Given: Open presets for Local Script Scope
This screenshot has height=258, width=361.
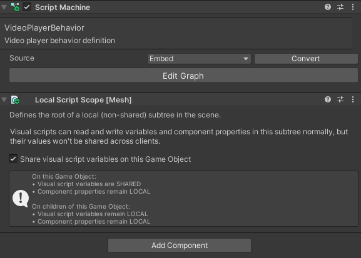Looking at the screenshot, I should (x=340, y=99).
